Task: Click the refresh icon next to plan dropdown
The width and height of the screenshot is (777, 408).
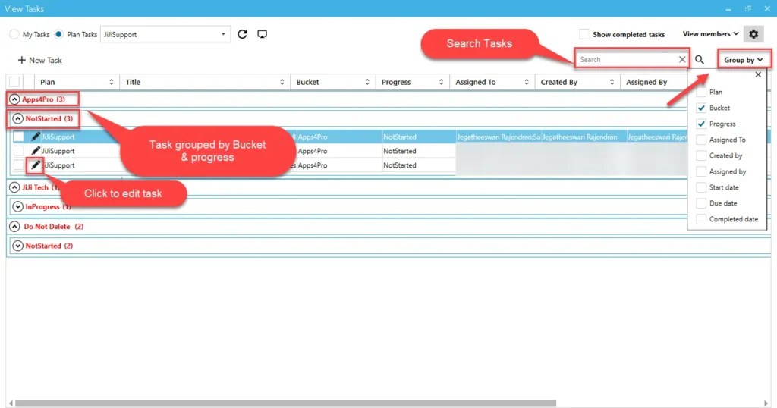Action: pos(243,34)
